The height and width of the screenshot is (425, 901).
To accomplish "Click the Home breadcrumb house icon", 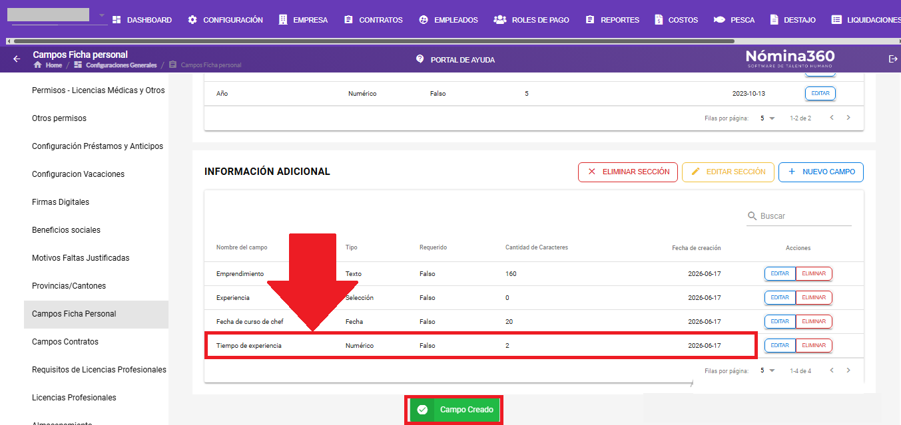I will click(38, 65).
